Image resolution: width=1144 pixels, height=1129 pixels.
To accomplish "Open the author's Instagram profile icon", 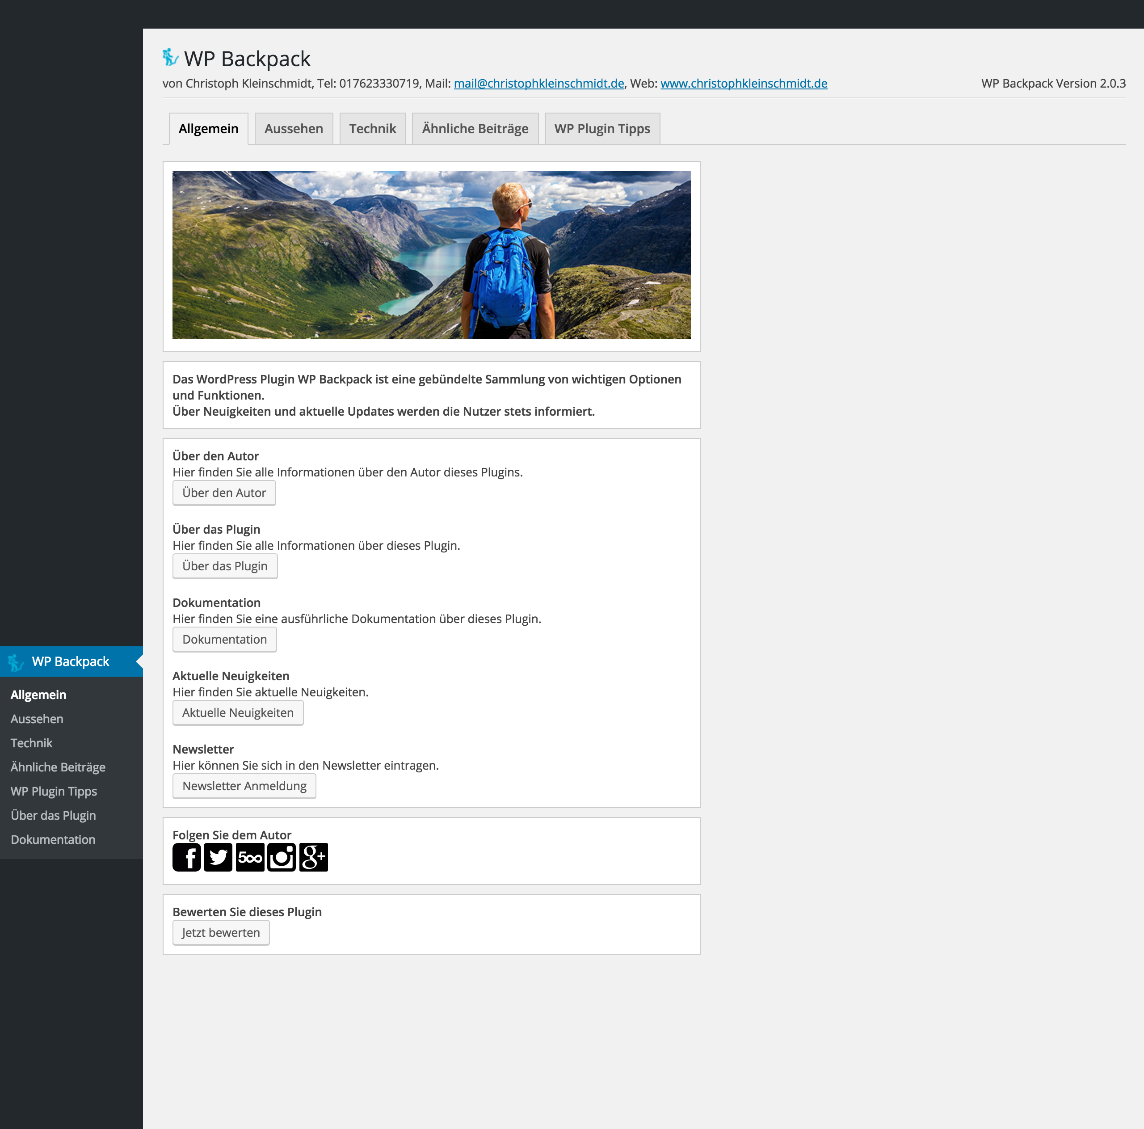I will point(281,857).
